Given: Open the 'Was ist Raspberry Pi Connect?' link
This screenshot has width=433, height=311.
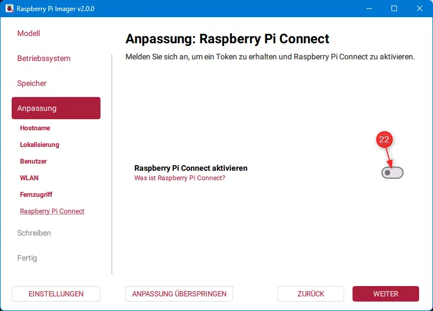Looking at the screenshot, I should [179, 179].
